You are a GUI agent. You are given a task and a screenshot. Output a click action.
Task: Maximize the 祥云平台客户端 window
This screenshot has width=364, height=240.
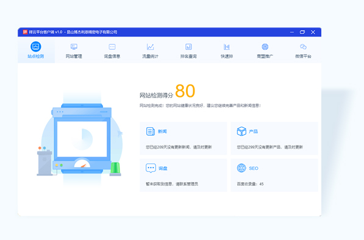[302, 32]
